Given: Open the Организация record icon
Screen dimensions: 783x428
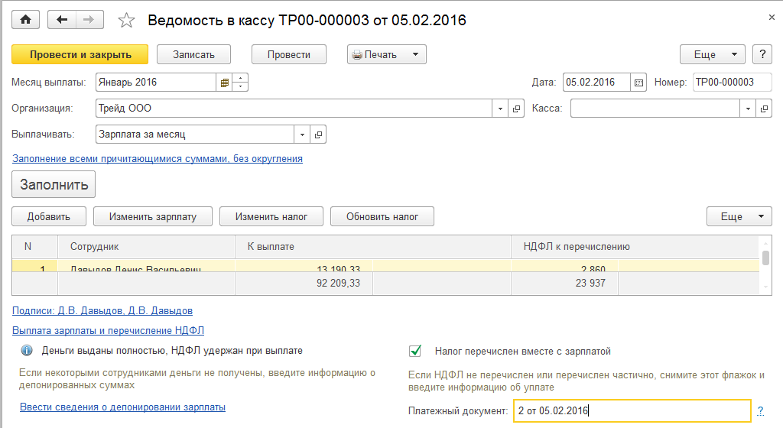Looking at the screenshot, I should click(516, 109).
